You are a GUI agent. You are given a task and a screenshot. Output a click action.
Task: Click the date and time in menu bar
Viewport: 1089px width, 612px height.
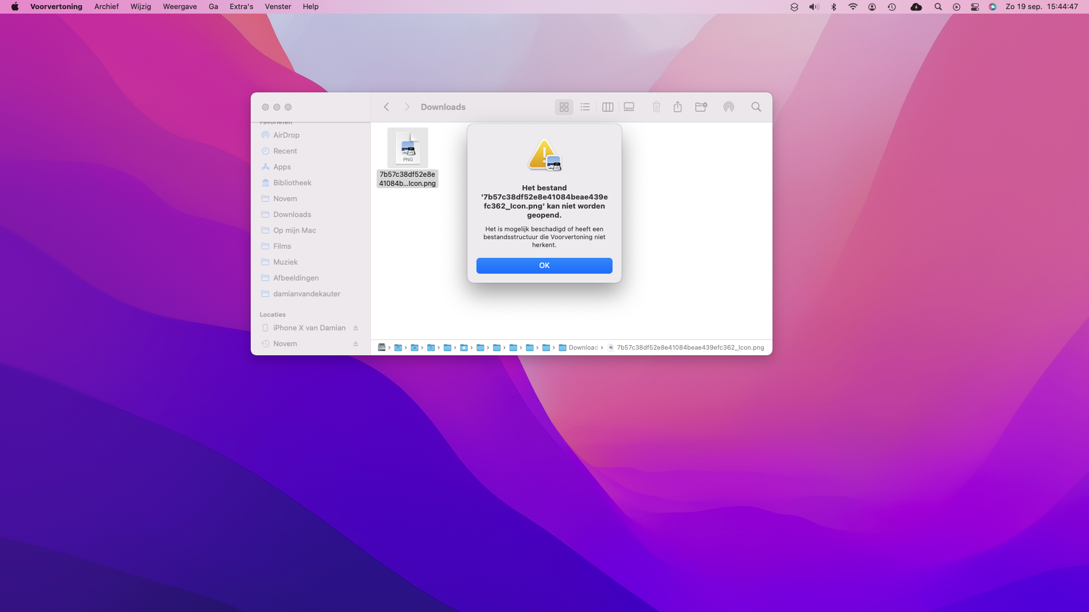click(x=1042, y=7)
